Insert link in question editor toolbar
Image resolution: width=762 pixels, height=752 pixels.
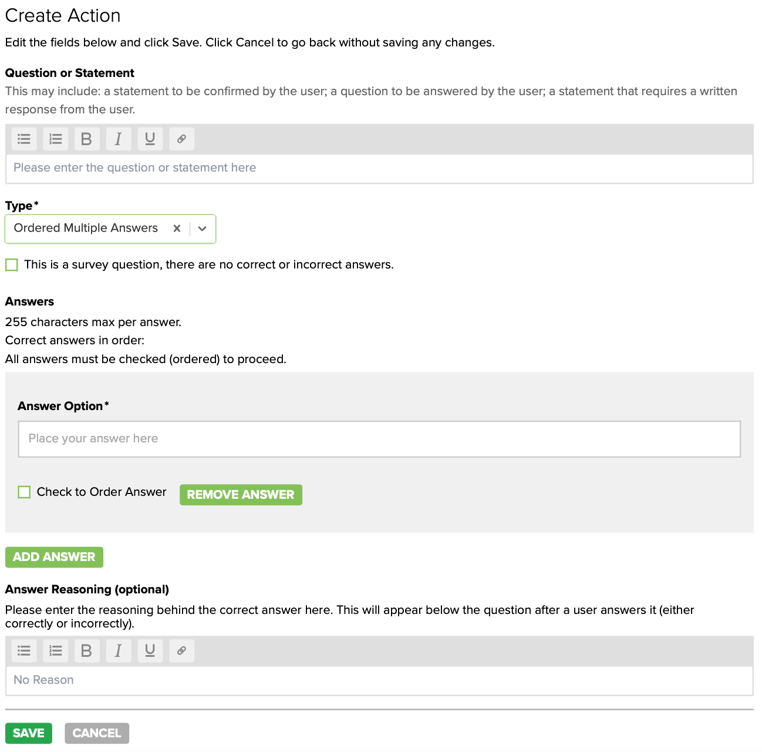(181, 139)
